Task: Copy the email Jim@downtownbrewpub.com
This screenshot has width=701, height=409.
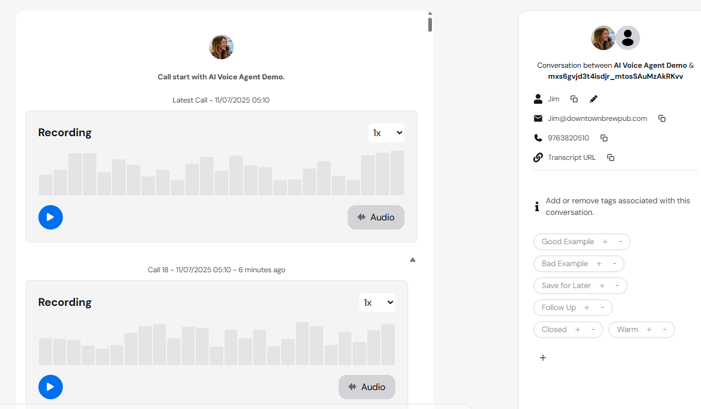Action: click(662, 118)
